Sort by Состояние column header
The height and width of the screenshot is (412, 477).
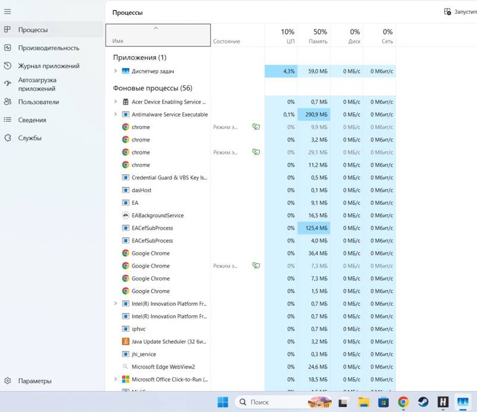coord(237,35)
